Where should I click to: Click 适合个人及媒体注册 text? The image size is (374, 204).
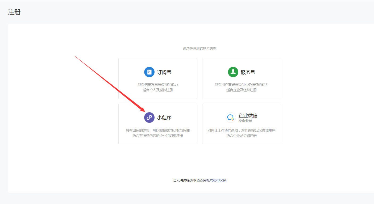click(158, 90)
